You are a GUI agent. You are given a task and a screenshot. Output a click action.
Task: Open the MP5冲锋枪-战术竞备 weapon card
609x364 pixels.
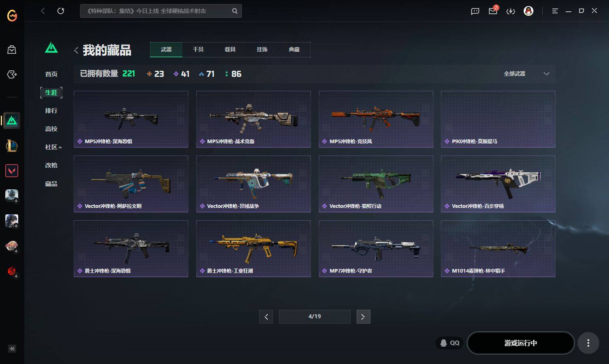(x=254, y=119)
